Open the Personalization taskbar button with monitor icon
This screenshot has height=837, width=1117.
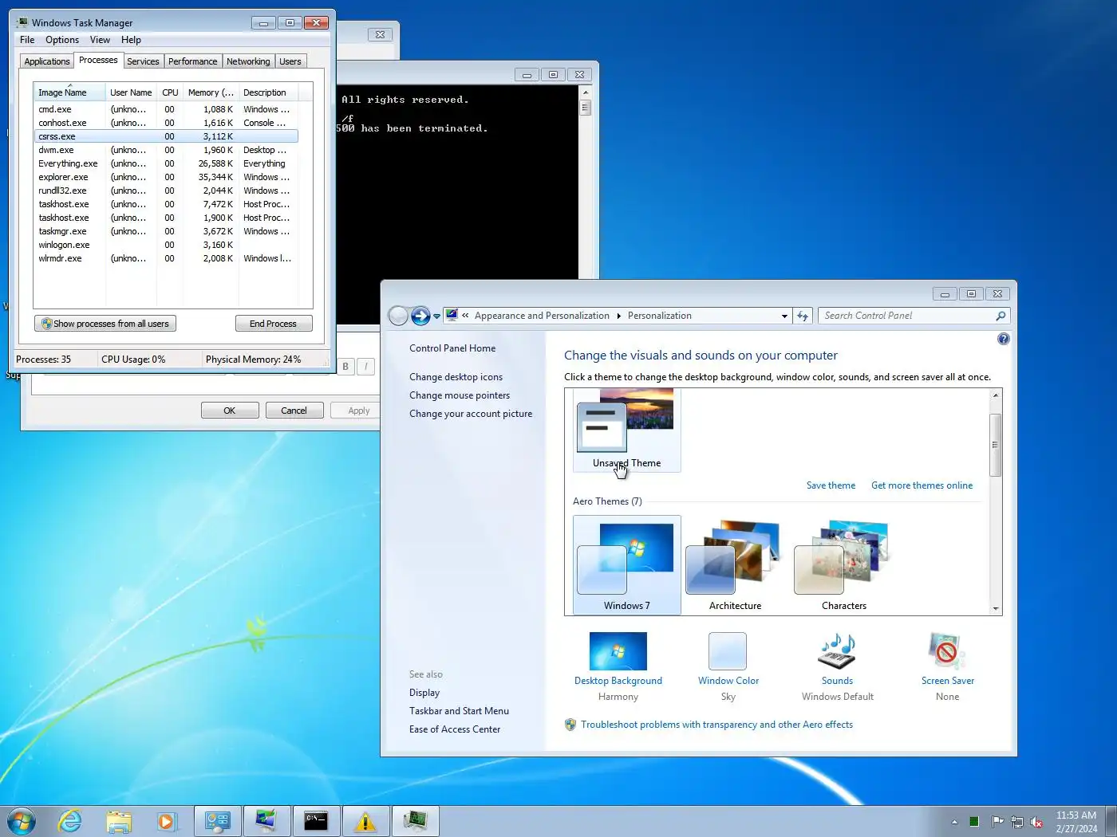[x=266, y=821]
